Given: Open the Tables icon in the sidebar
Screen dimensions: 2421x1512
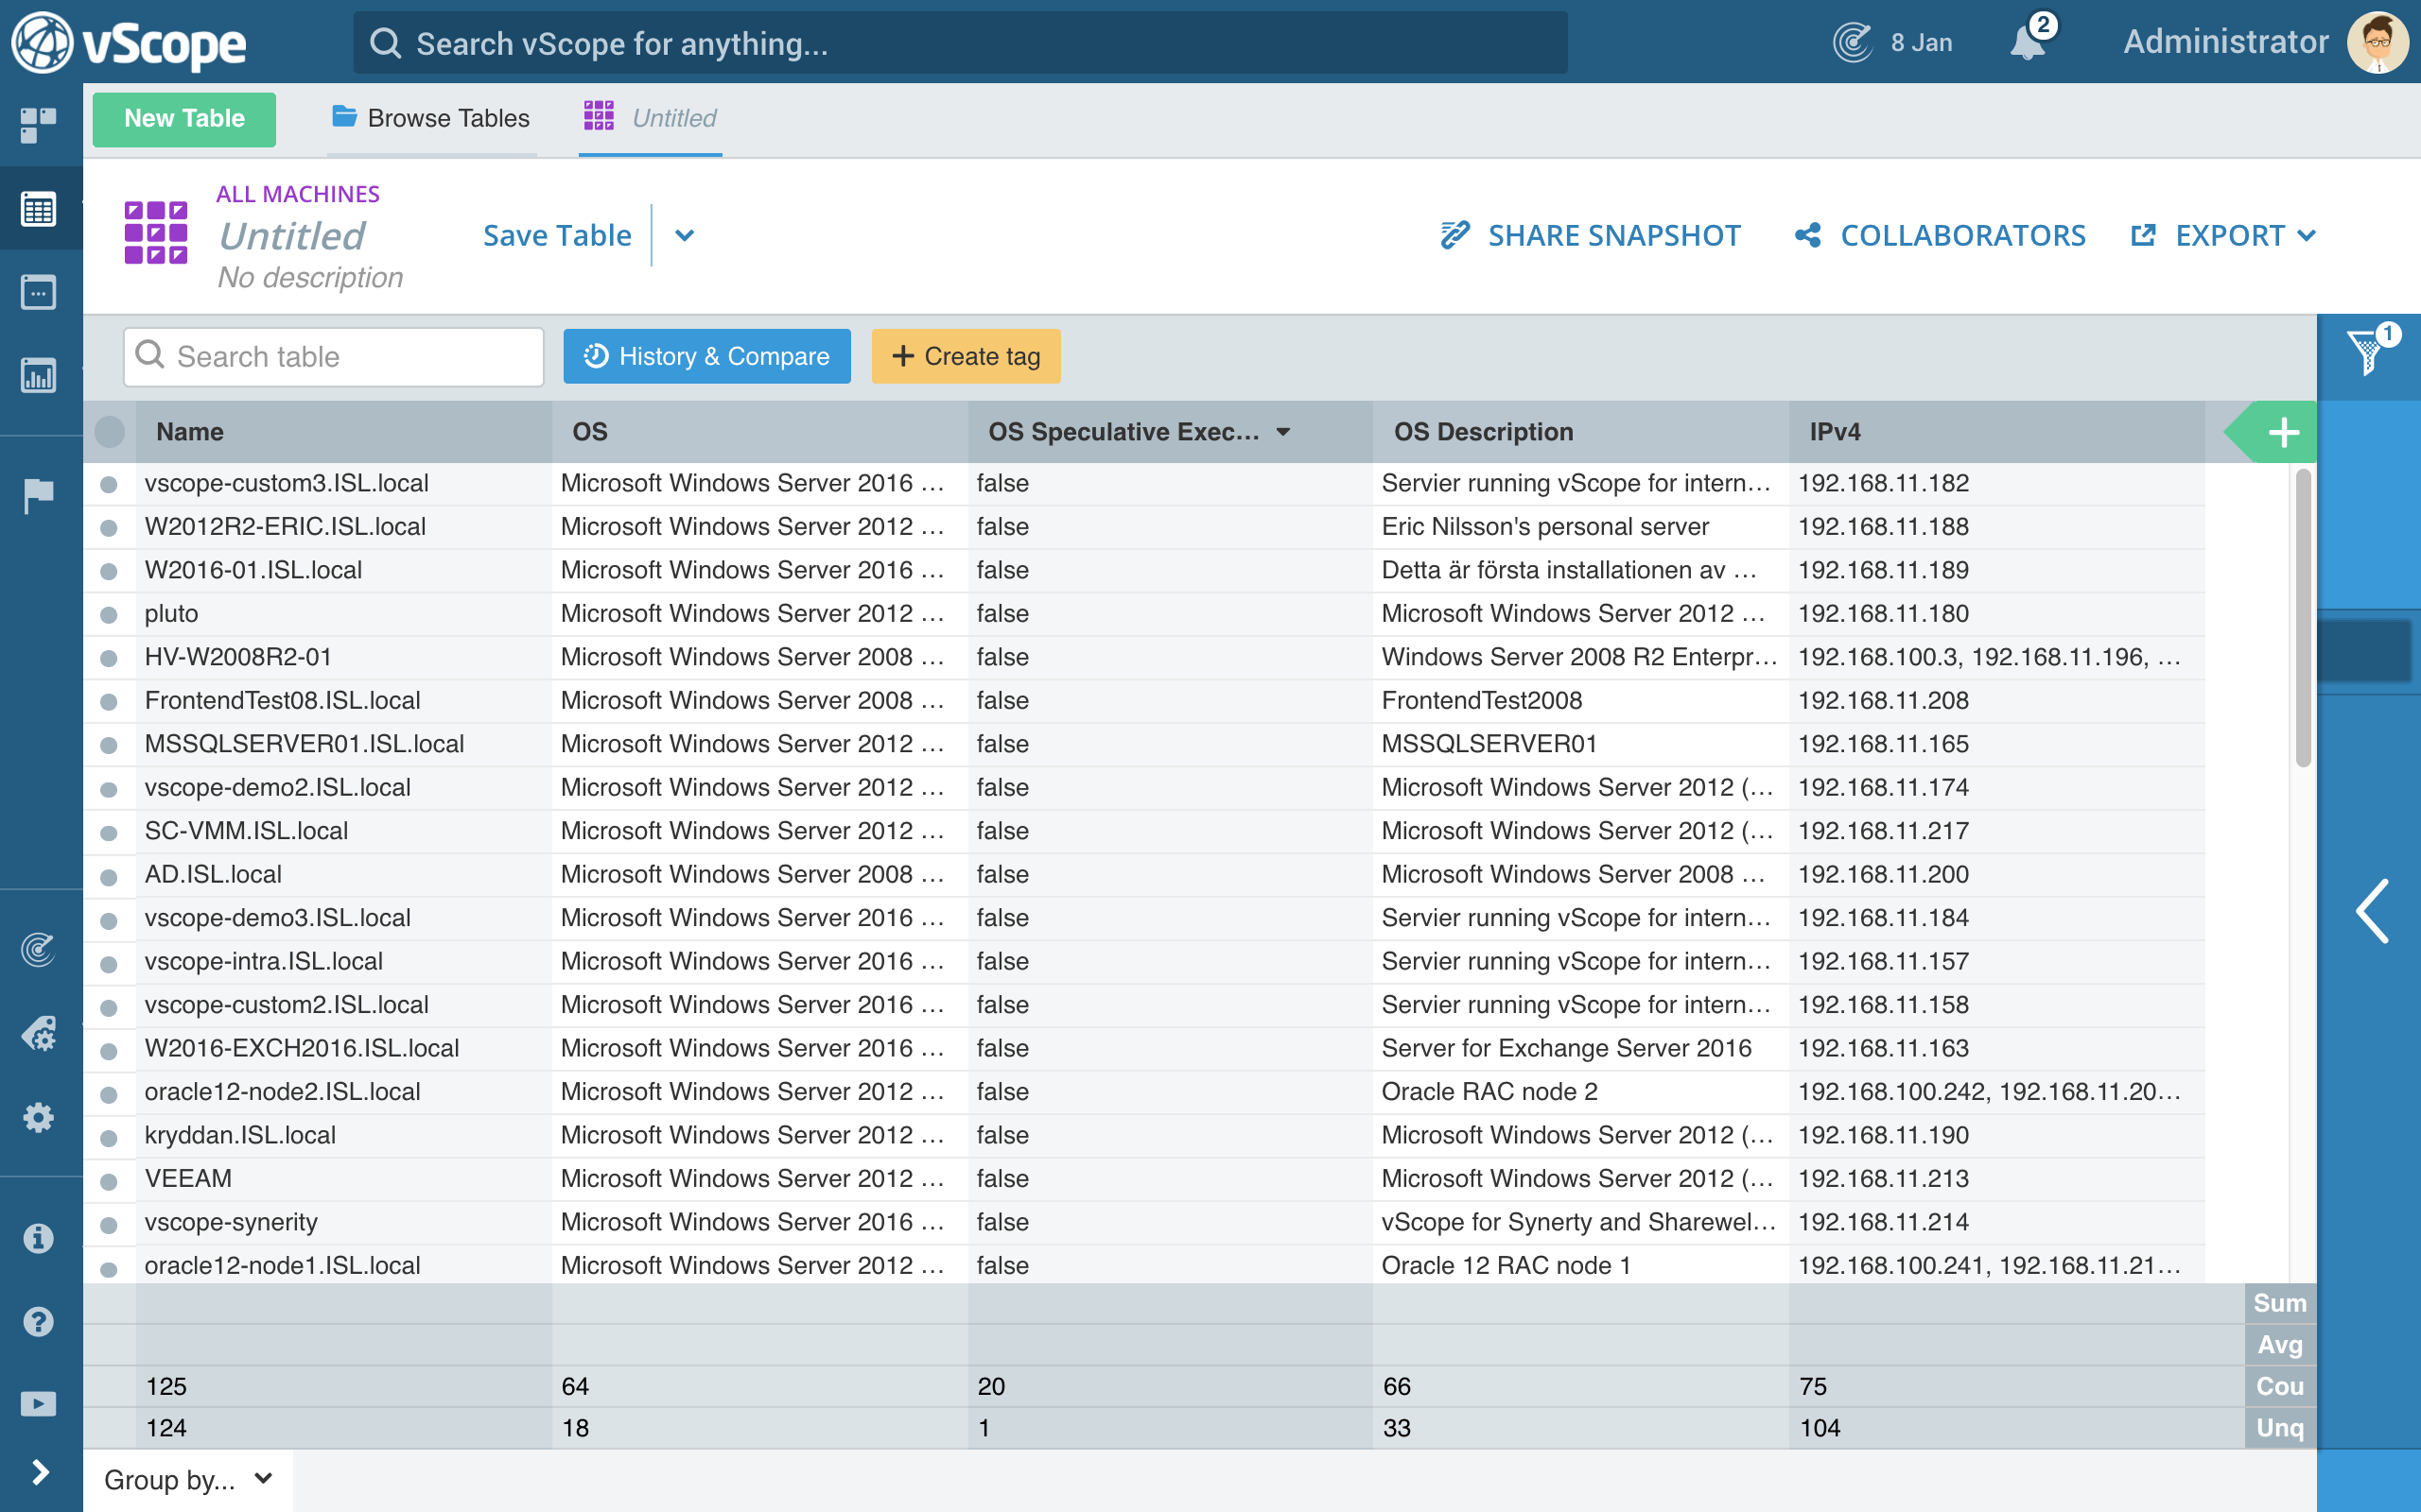Looking at the screenshot, I should [x=38, y=209].
